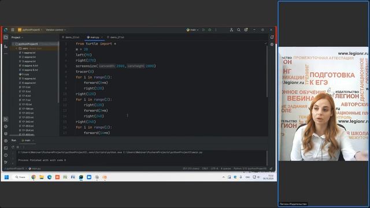Open the Terminal icon in left sidebar

point(6,148)
